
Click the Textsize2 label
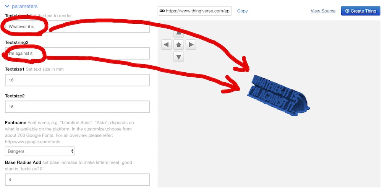[15, 96]
